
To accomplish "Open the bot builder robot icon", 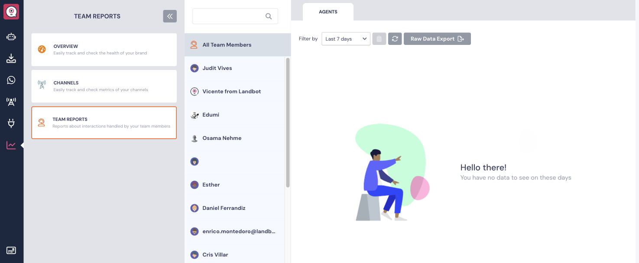I will tap(11, 37).
